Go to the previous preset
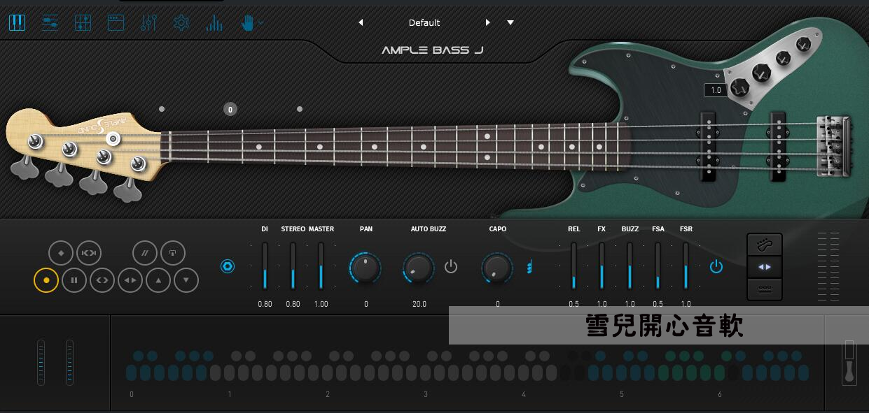 361,22
